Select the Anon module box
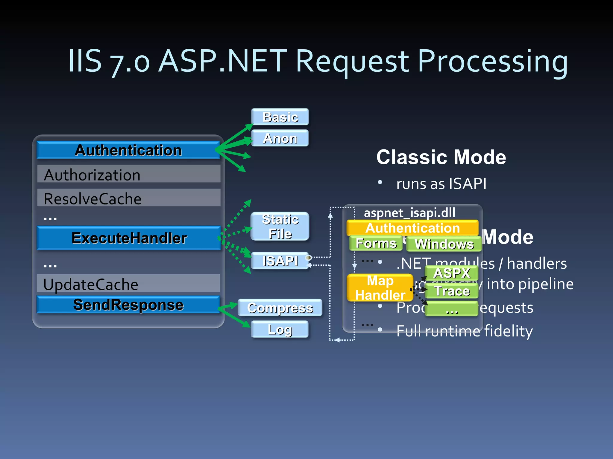613x459 pixels. 280,138
